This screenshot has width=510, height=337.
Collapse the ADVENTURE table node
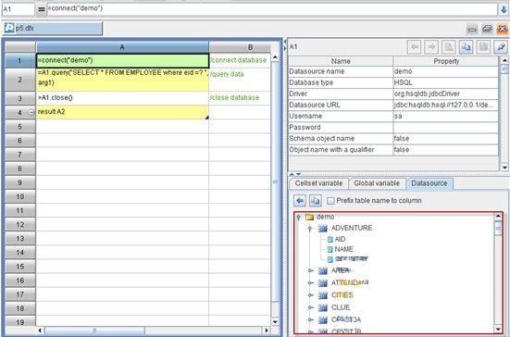click(x=310, y=229)
